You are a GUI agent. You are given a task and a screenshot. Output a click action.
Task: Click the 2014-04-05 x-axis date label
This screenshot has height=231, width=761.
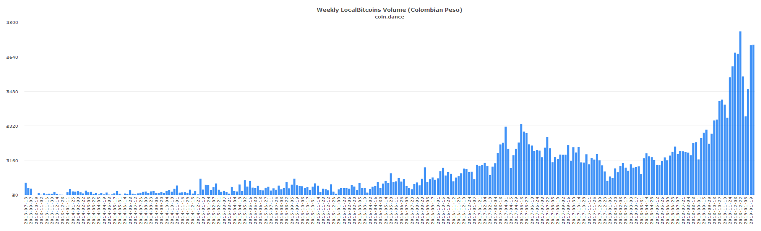99,210
